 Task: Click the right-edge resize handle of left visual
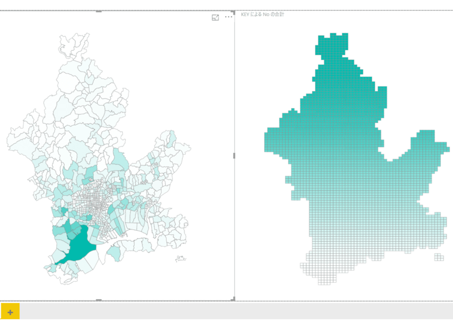pos(234,156)
